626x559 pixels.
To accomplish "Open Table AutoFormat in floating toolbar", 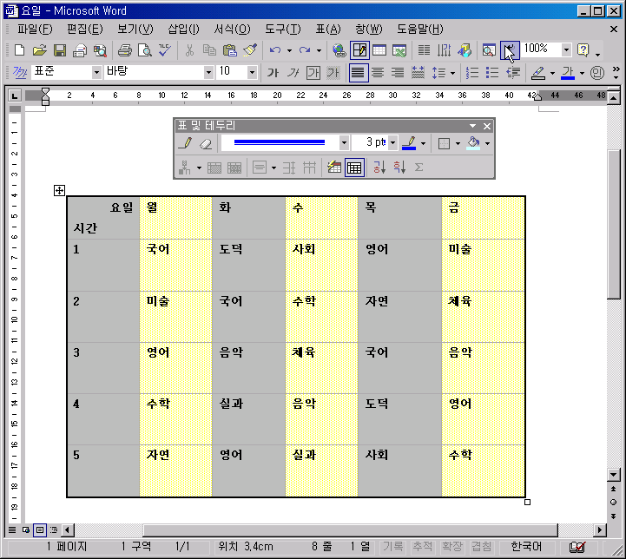I will (334, 168).
